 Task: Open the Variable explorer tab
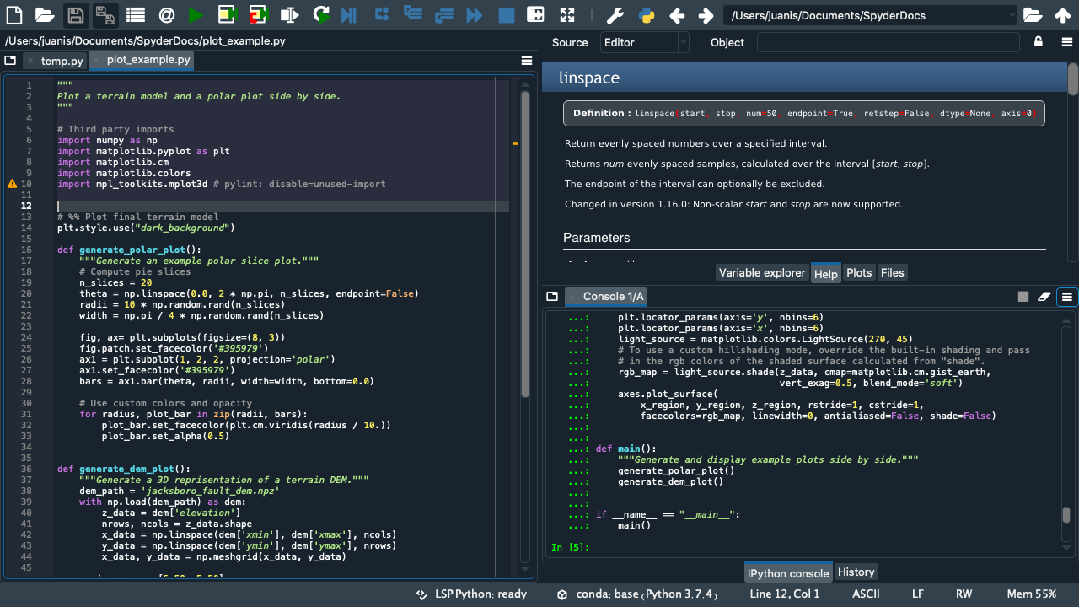[x=762, y=272]
